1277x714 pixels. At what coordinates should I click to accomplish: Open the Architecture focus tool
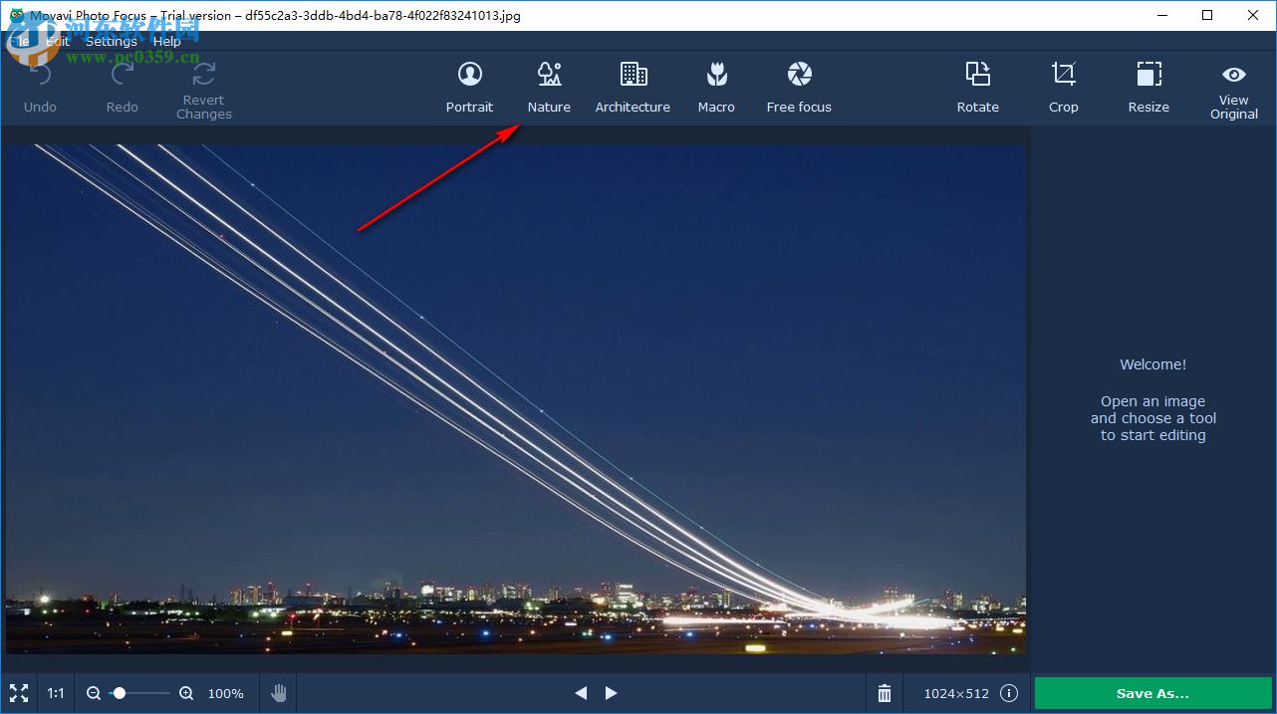[633, 87]
